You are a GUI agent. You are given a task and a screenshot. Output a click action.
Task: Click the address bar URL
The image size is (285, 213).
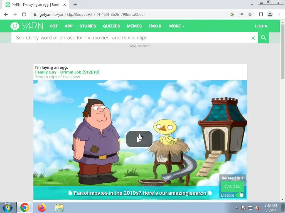[x=92, y=14]
